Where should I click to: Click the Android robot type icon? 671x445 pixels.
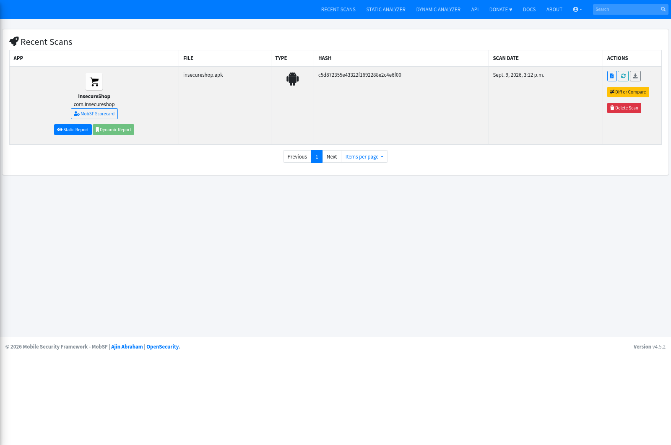(x=293, y=79)
